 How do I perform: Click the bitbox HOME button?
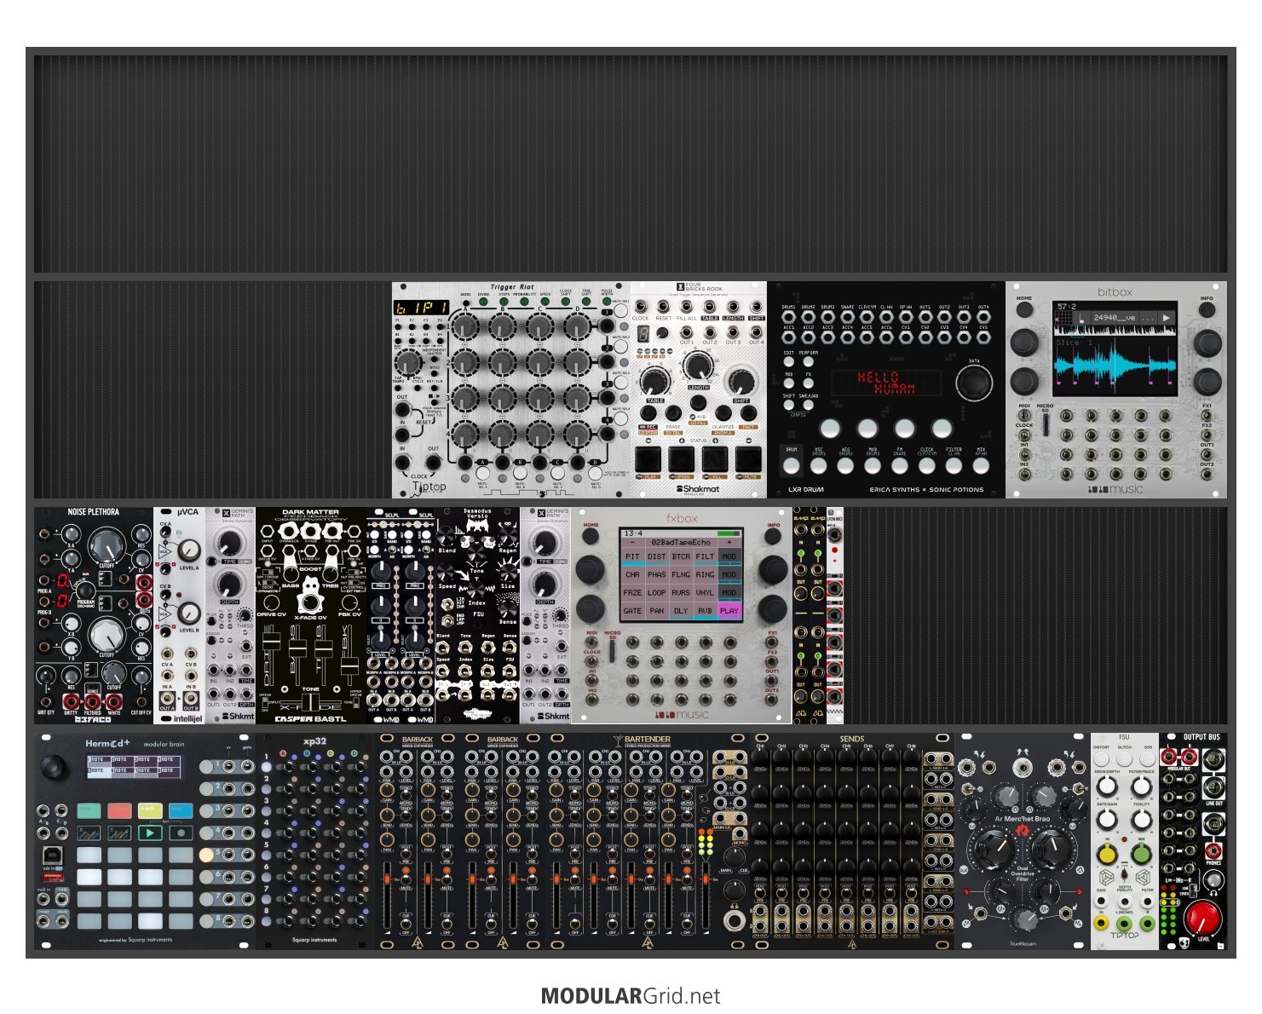click(1024, 309)
